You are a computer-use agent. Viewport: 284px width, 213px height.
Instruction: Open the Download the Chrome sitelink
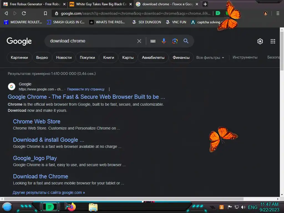[x=40, y=176]
